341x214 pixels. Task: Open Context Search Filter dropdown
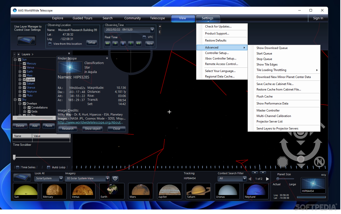245,178
